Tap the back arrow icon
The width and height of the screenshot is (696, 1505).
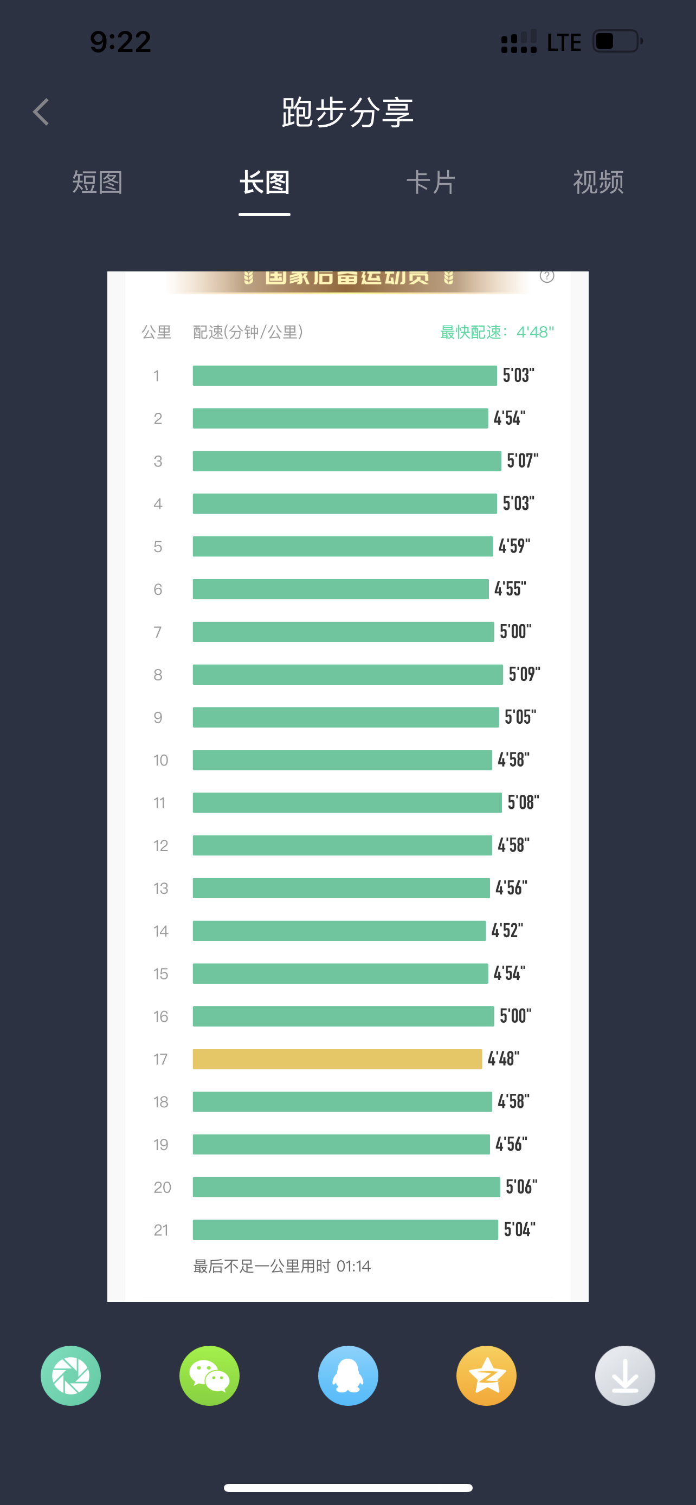point(41,112)
